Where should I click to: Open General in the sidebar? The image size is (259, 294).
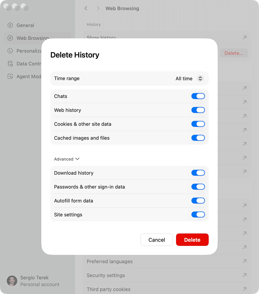click(38, 25)
